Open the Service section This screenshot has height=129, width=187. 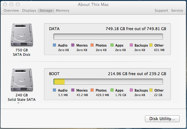click(x=177, y=10)
